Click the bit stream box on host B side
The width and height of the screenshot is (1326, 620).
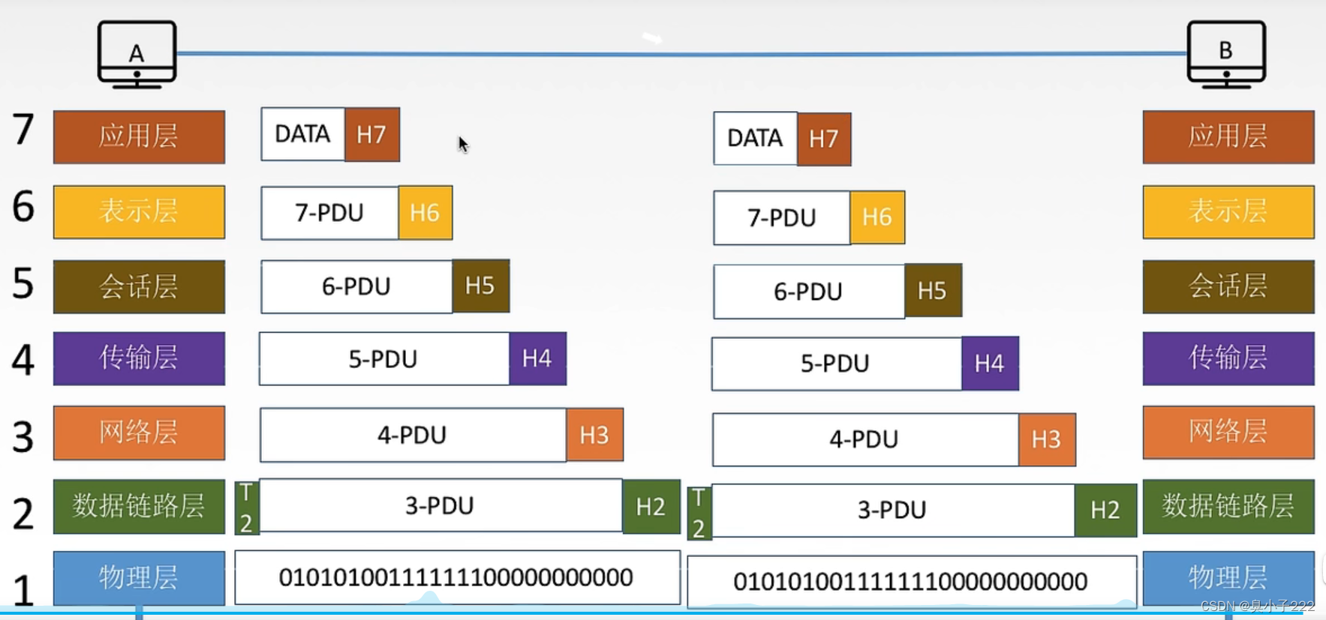point(912,582)
